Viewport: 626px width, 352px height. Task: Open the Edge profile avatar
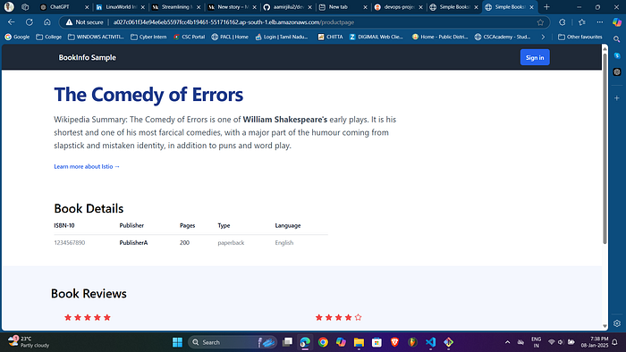point(9,7)
